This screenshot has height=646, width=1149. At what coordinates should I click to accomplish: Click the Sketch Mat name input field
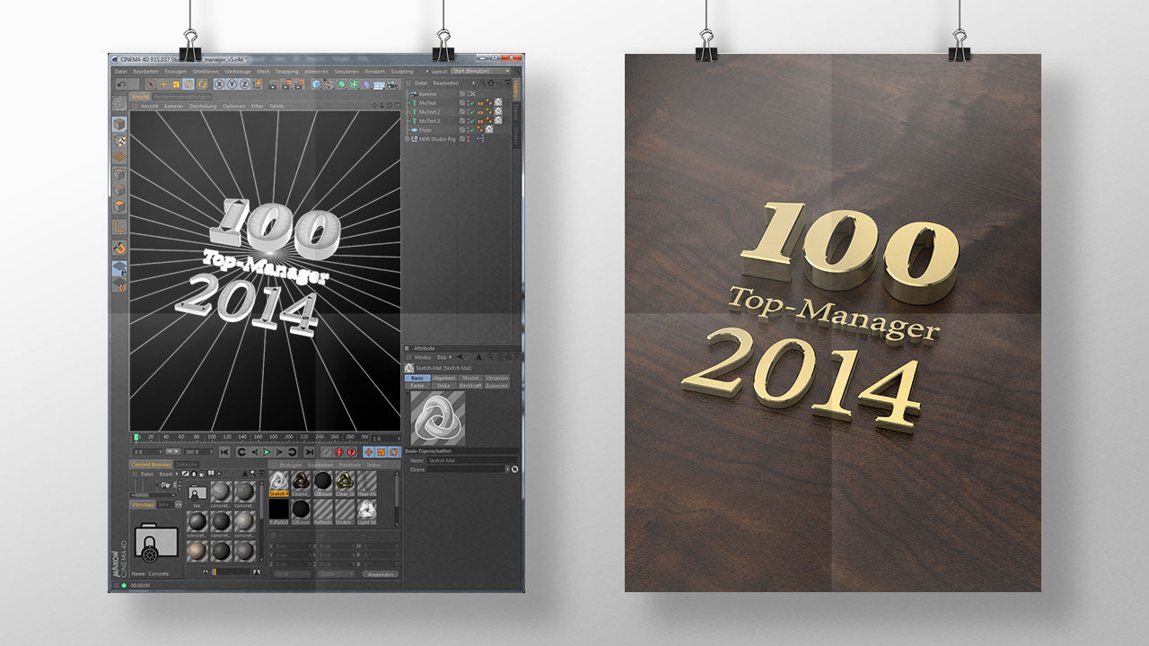tap(472, 460)
